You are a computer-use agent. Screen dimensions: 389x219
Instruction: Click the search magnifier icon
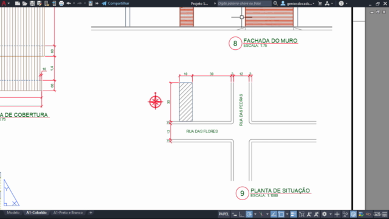pos(275,3)
